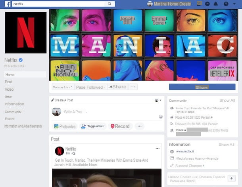Select Home in the page sidebar
The width and height of the screenshot is (242, 187).
click(x=25, y=74)
